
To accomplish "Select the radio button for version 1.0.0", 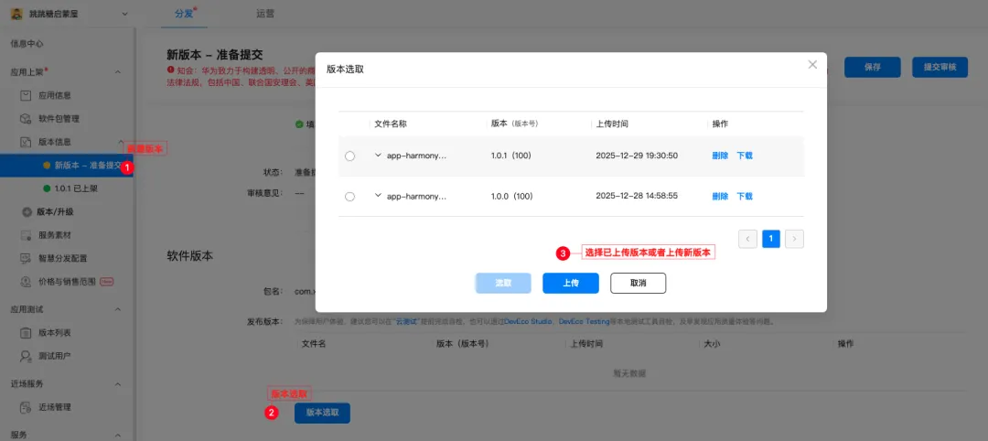I will coord(350,197).
